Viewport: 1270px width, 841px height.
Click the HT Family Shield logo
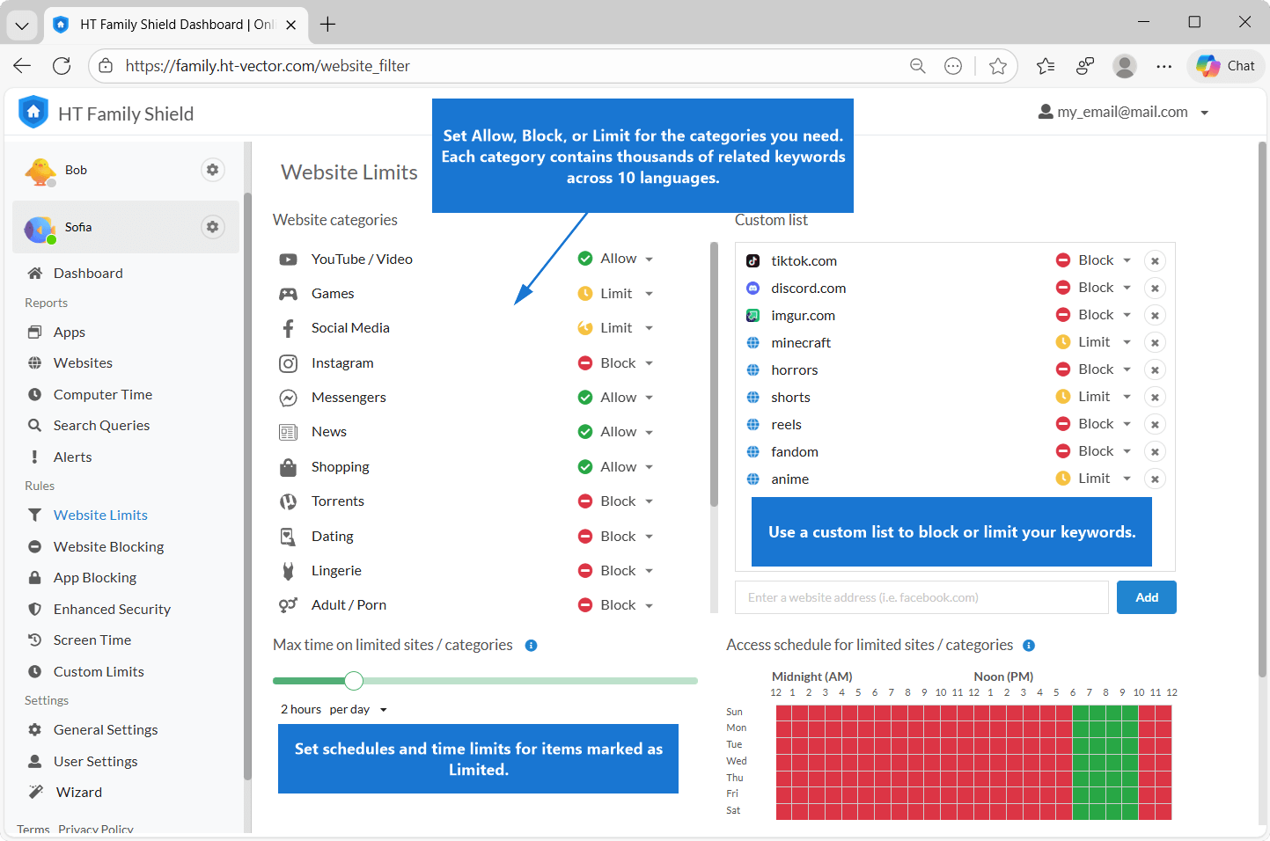(x=33, y=113)
